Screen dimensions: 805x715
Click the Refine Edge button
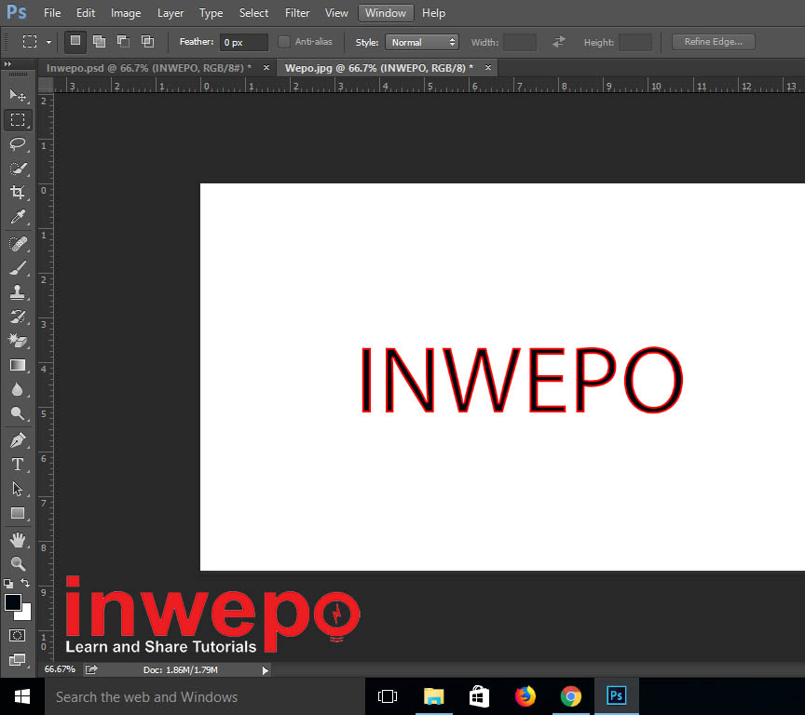[713, 42]
